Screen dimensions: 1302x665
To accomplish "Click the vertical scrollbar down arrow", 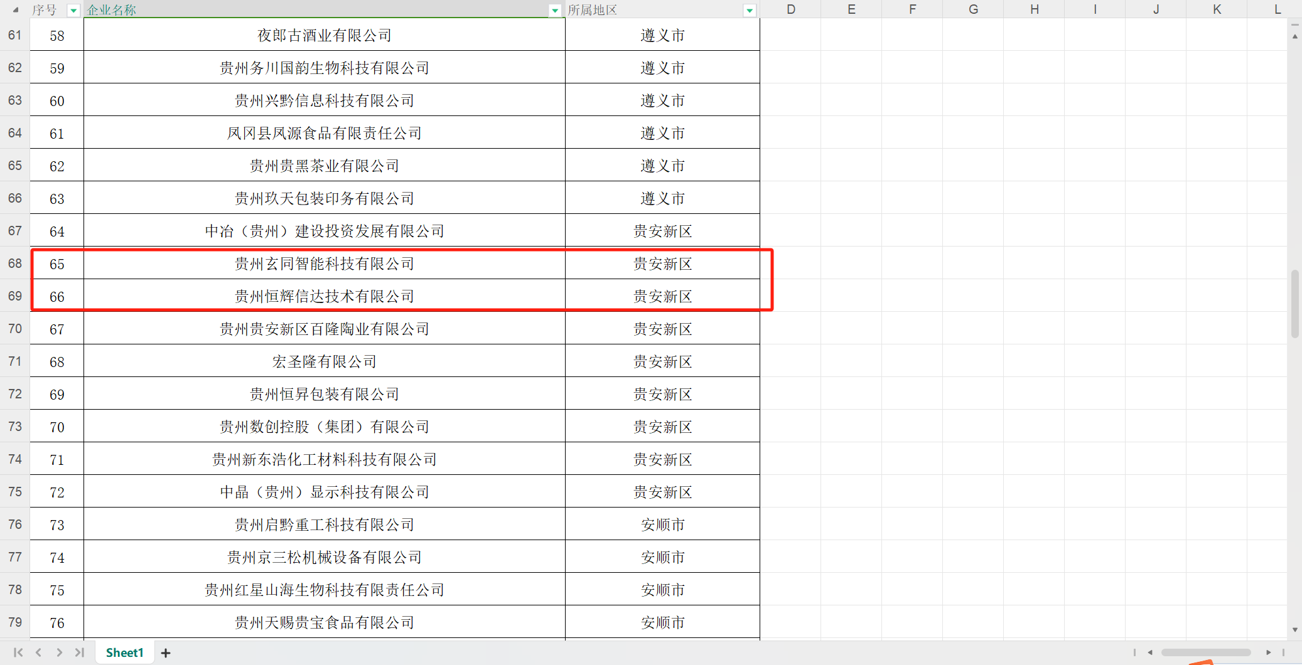I will 1294,630.
